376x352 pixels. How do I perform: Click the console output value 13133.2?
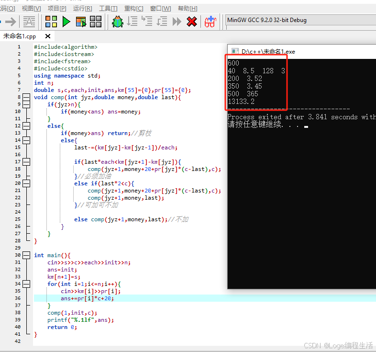pos(241,102)
